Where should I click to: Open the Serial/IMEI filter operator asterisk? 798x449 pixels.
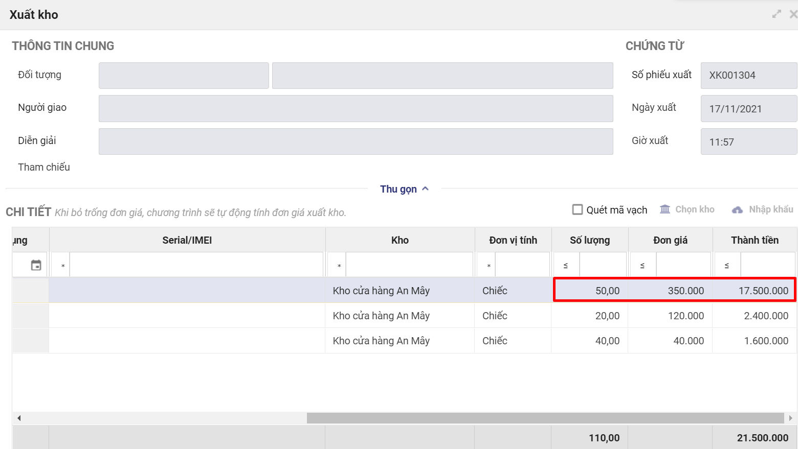pyautogui.click(x=62, y=266)
